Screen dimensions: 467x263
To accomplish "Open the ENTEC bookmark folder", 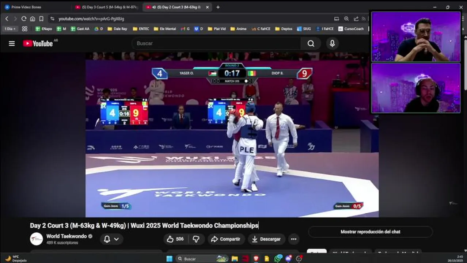I will point(141,28).
